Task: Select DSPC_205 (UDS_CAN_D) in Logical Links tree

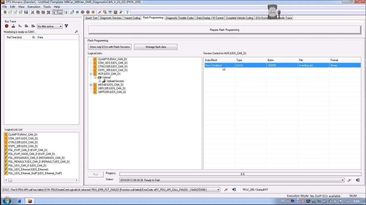Action: (113, 70)
